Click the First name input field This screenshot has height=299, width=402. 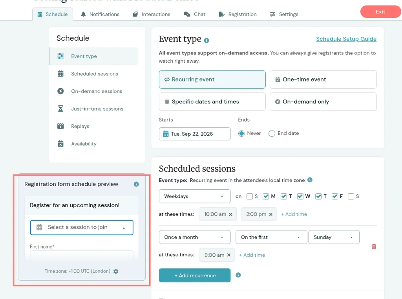pos(82,256)
